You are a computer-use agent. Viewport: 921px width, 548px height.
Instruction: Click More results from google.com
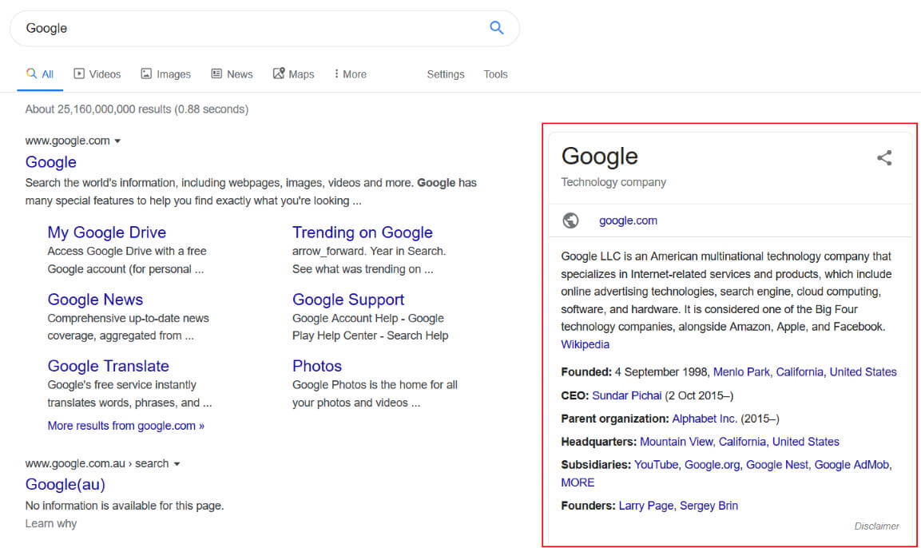[x=125, y=425]
